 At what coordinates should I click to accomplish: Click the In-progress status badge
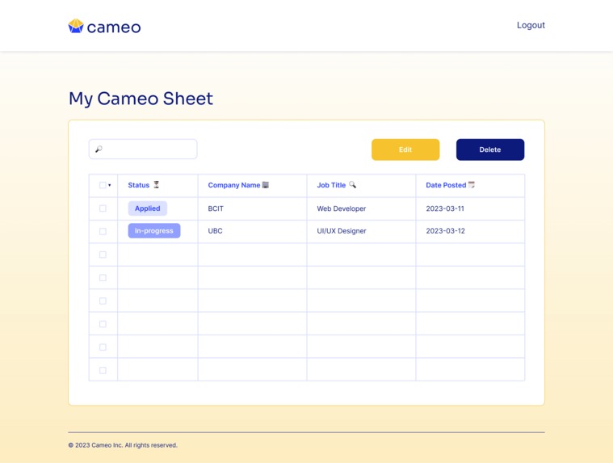tap(154, 231)
